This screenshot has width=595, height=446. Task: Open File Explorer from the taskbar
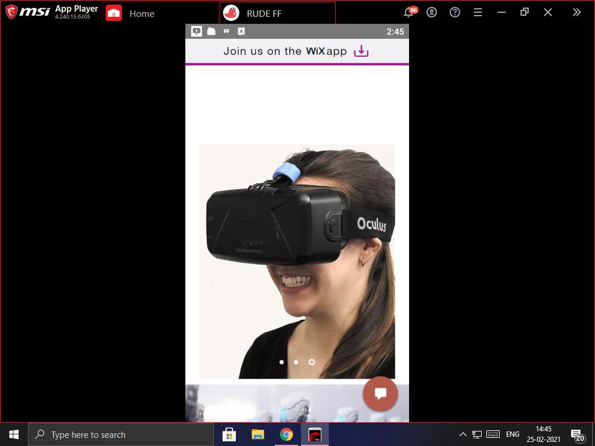coord(257,434)
